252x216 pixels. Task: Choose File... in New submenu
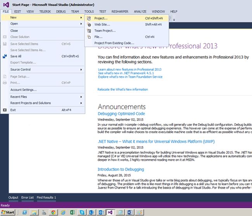127,37
